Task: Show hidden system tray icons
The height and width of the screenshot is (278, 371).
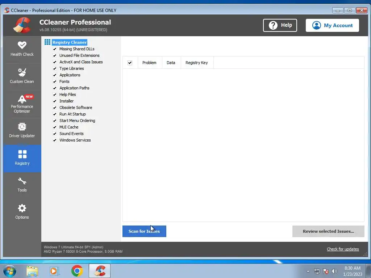Action: pos(308,271)
